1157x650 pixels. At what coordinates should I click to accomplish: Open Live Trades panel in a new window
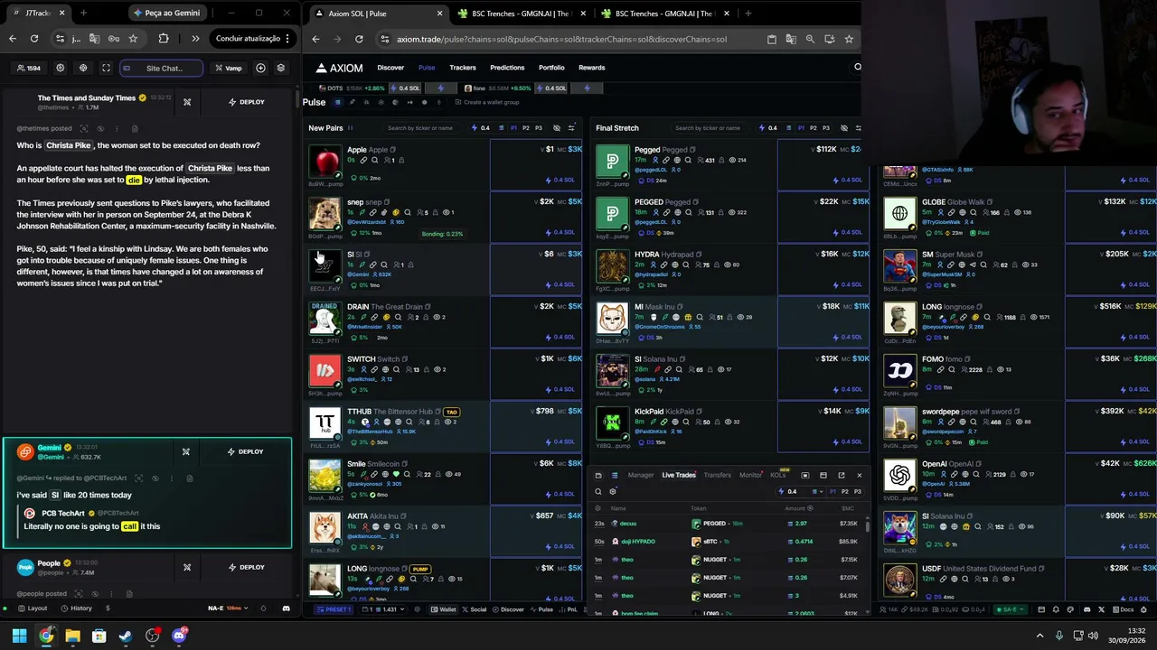click(842, 475)
